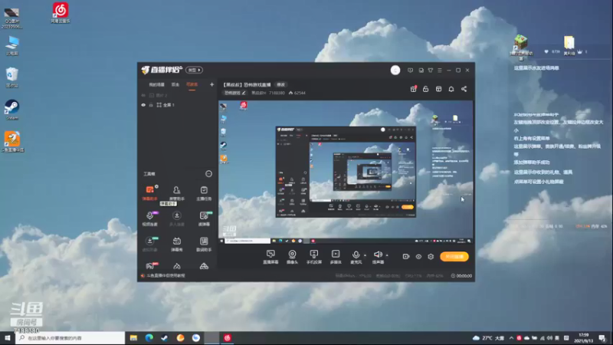Open the 多人连麦 tool
The height and width of the screenshot is (345, 613).
pos(177,219)
